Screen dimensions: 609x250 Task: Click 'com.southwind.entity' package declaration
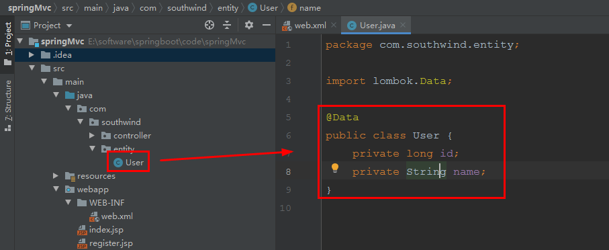point(447,45)
